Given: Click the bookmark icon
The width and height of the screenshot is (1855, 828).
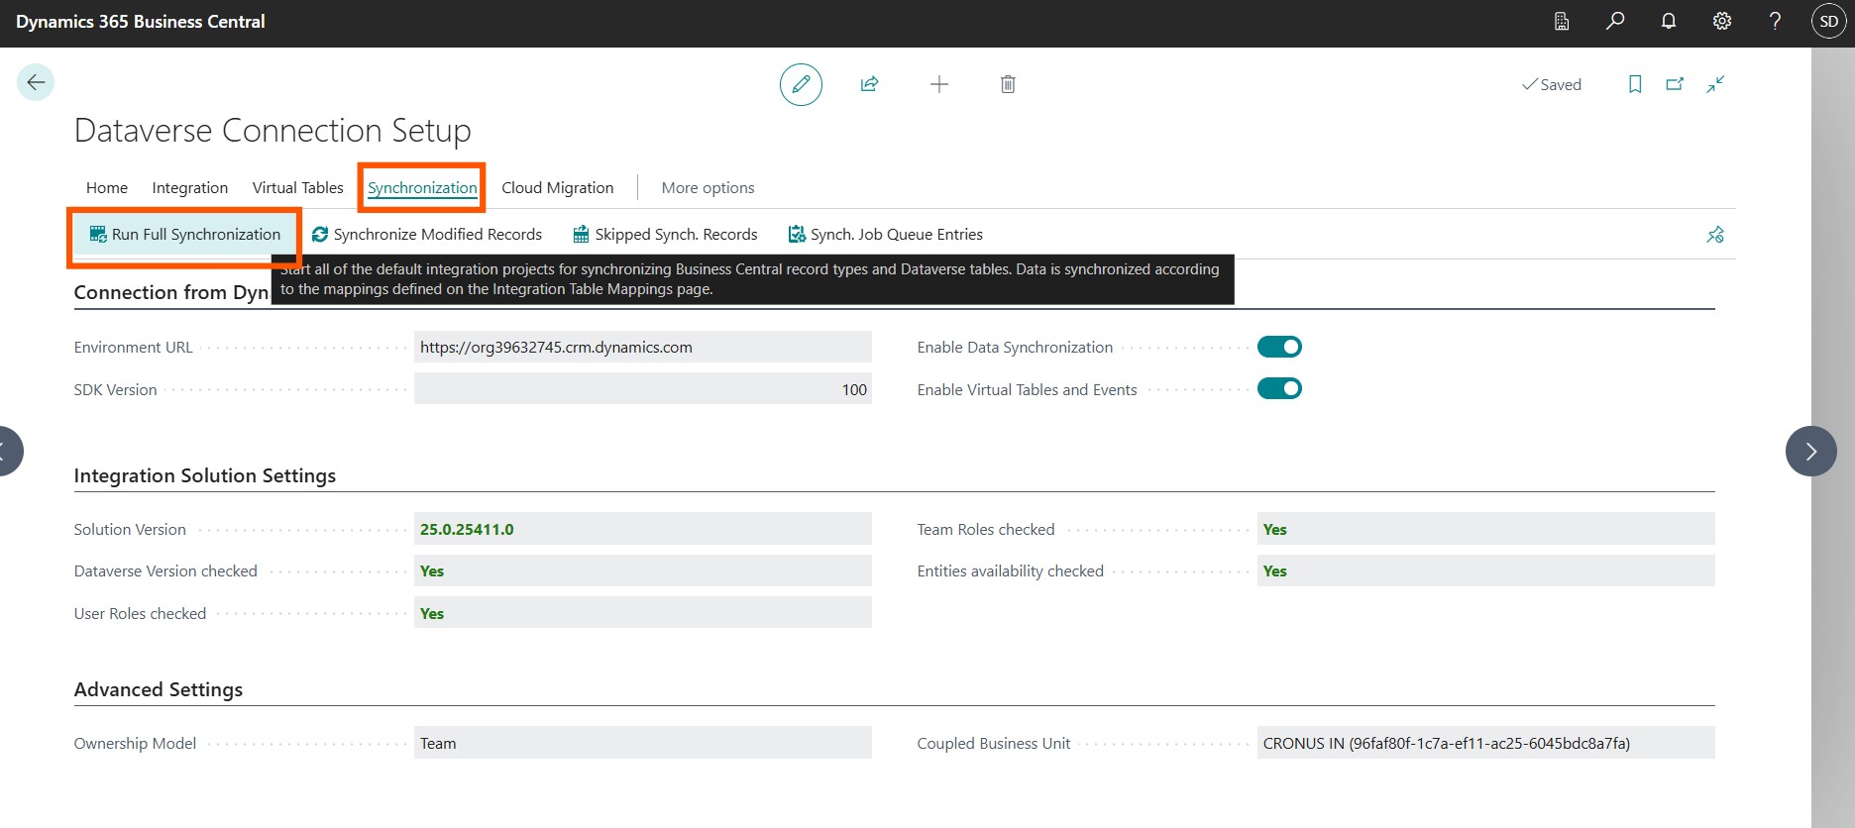Looking at the screenshot, I should 1634,84.
